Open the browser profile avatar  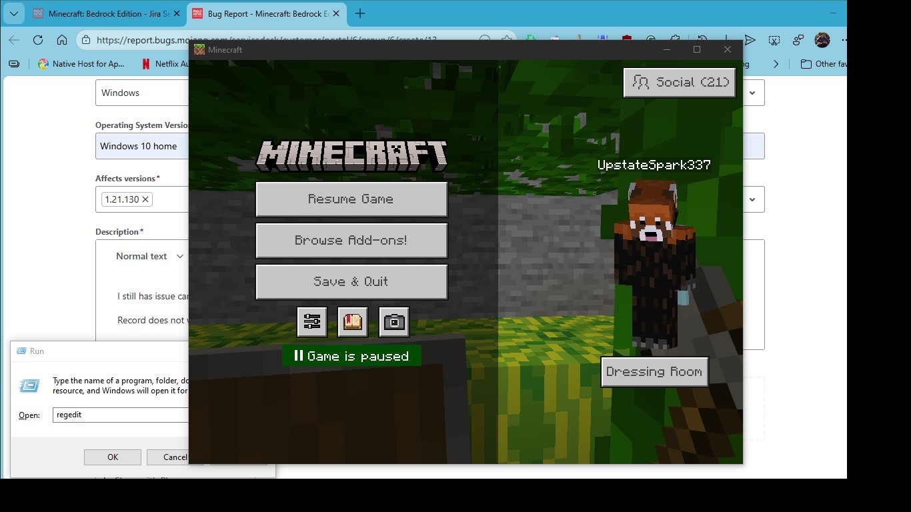822,40
